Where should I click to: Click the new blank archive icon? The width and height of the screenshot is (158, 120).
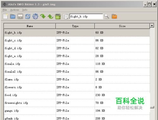[5, 16]
